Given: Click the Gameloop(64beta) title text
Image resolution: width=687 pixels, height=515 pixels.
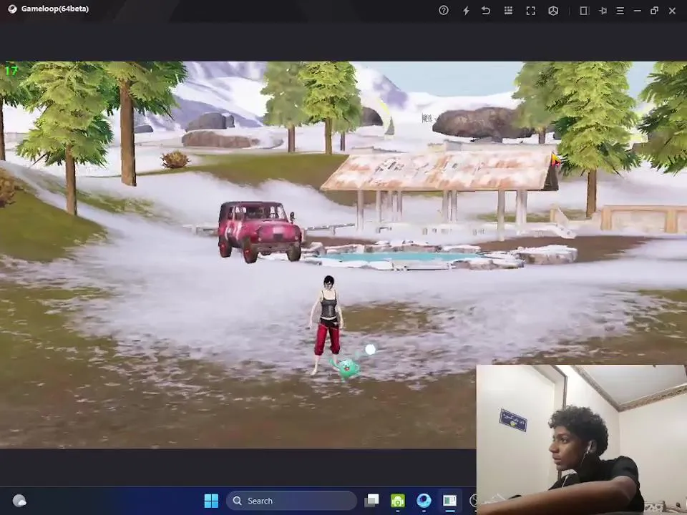Looking at the screenshot, I should pos(55,9).
